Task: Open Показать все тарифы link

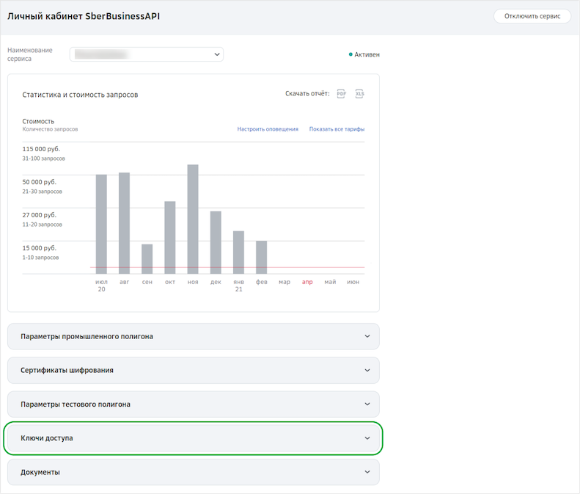Action: [x=337, y=129]
